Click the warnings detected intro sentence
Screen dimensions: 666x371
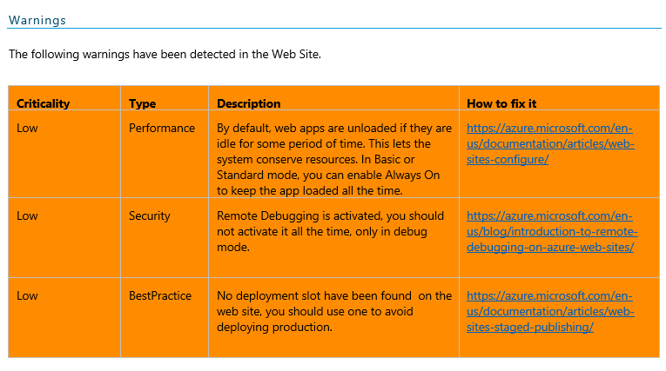tap(165, 54)
